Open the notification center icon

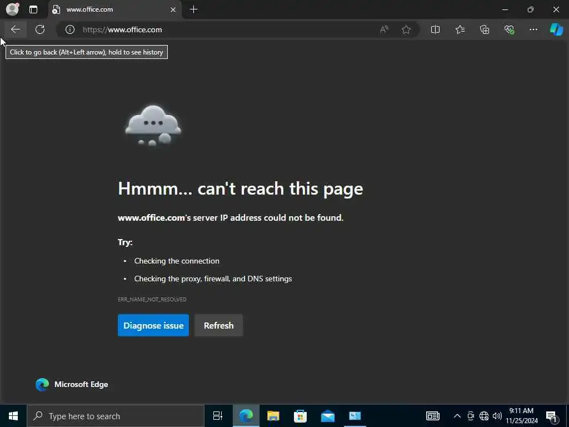tap(552, 417)
